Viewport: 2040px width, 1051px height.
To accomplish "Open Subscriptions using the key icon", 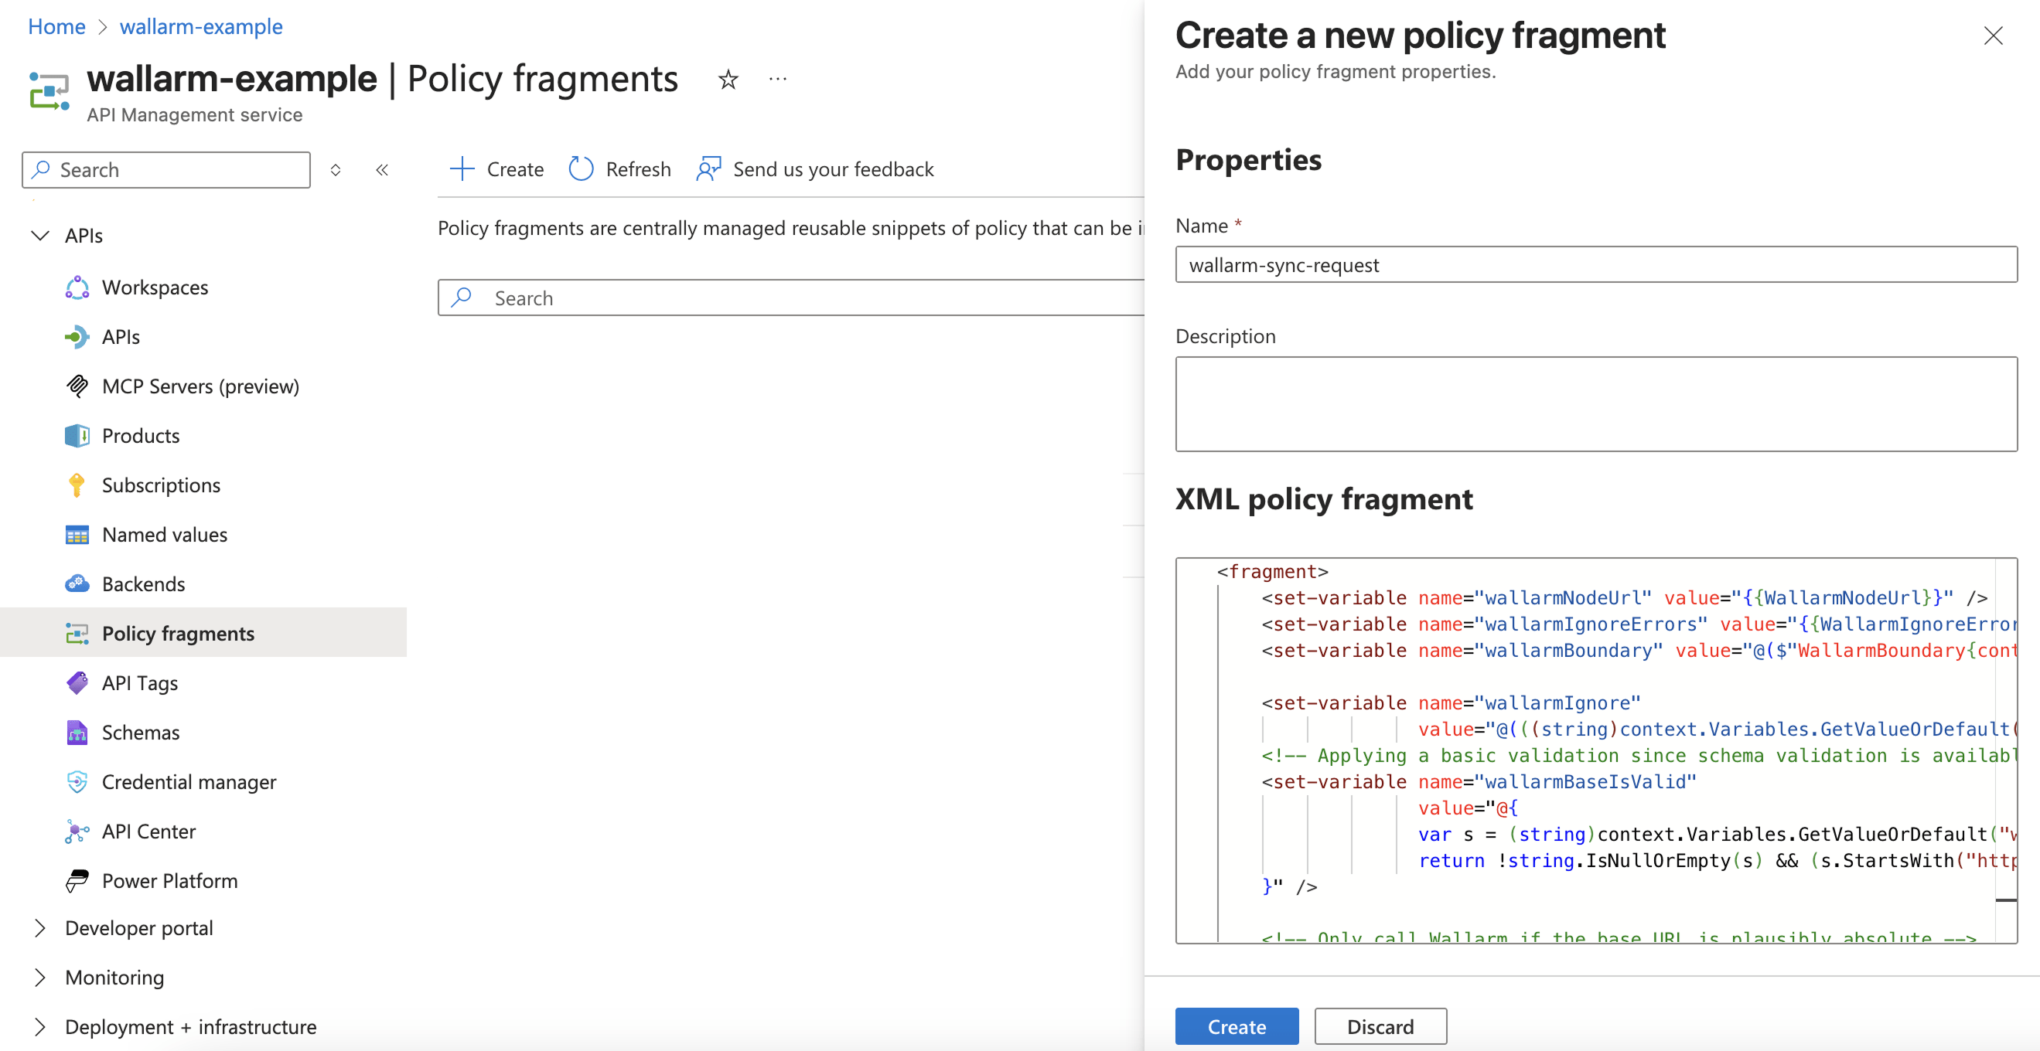I will pos(77,485).
